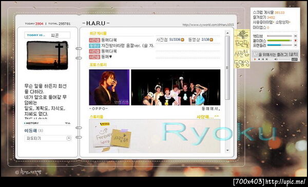Open the 동해♥ photo post
The width and height of the screenshot is (308, 187).
pyautogui.click(x=106, y=57)
